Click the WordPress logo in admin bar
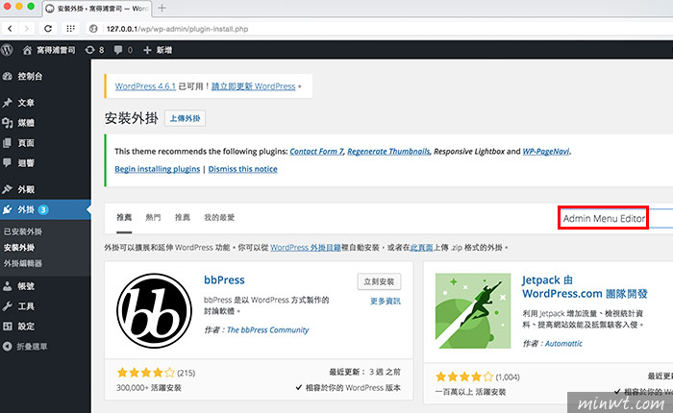The image size is (673, 413). point(7,50)
